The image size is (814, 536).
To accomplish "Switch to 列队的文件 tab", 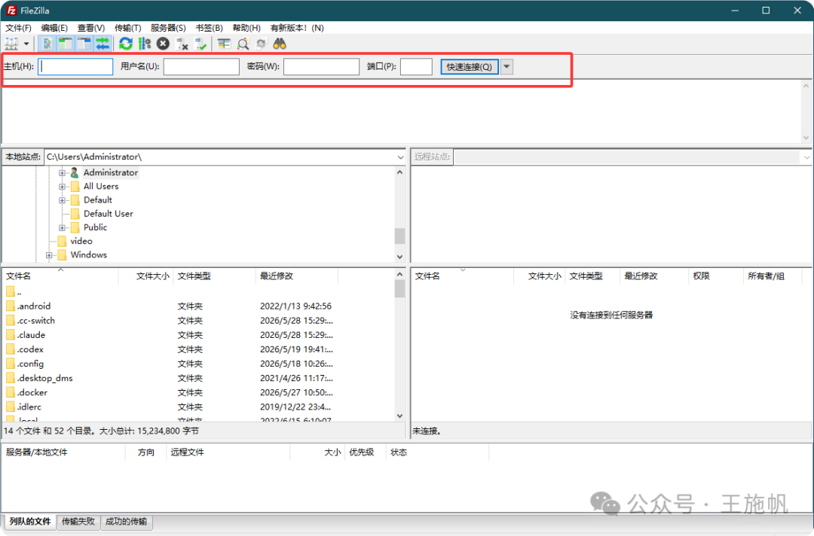I will 30,522.
